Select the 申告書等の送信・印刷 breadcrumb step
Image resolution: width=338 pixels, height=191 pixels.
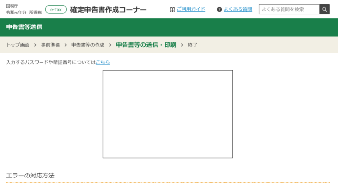pyautogui.click(x=146, y=45)
